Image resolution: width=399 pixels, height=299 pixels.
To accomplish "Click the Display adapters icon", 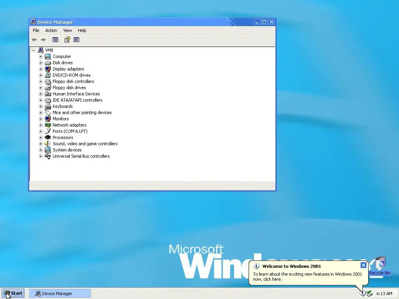I will 48,69.
